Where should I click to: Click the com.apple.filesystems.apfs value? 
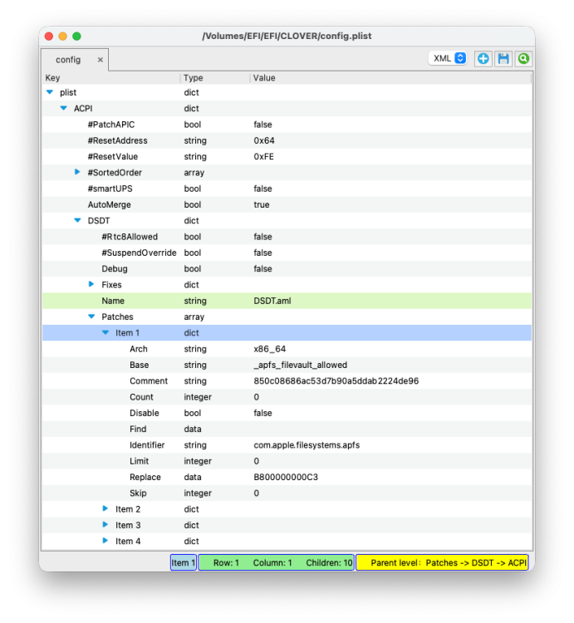point(307,445)
